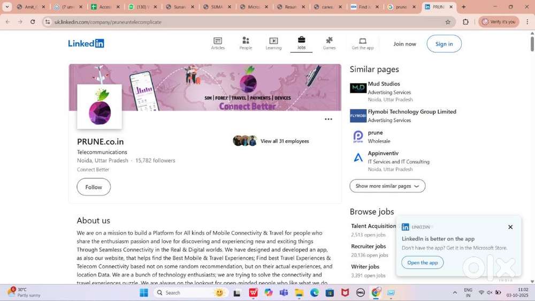
Task: Switch to the Find Jobs browser tab
Action: (365, 7)
